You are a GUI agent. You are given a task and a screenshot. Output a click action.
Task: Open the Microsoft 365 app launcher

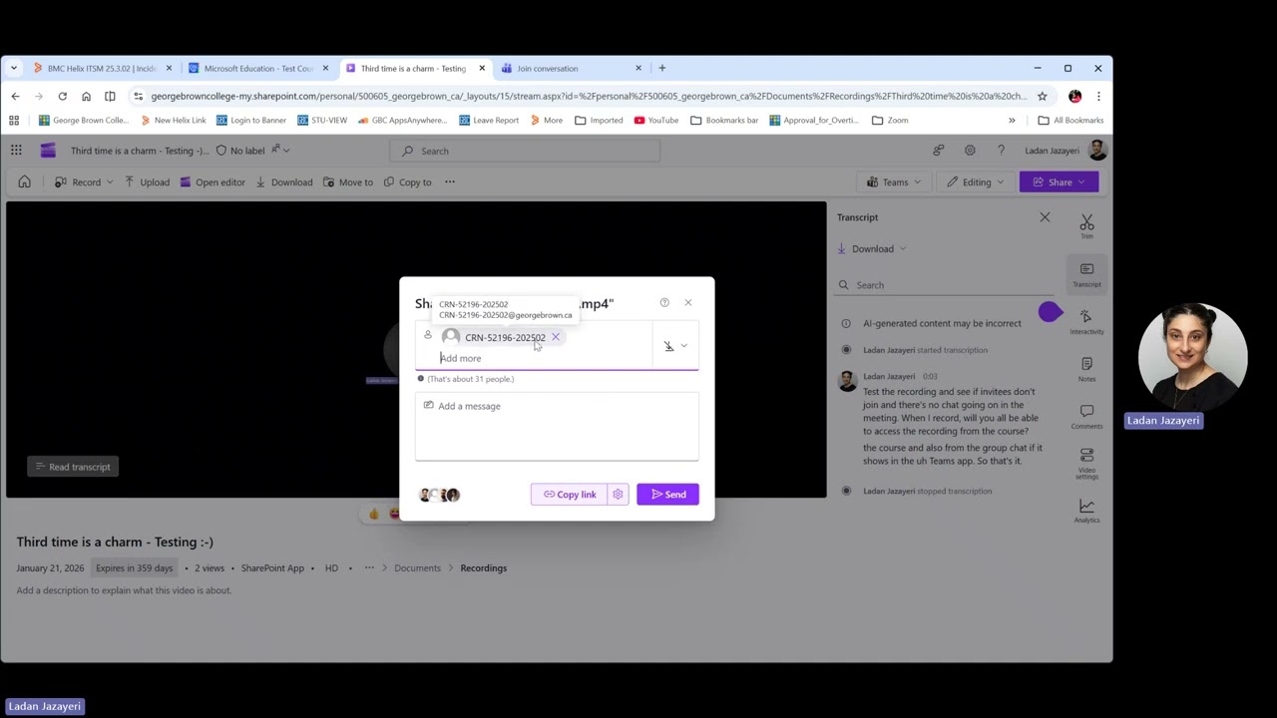[16, 151]
